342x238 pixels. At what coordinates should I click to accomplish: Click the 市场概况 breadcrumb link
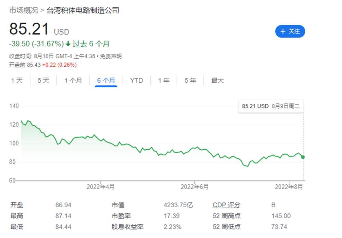point(24,10)
